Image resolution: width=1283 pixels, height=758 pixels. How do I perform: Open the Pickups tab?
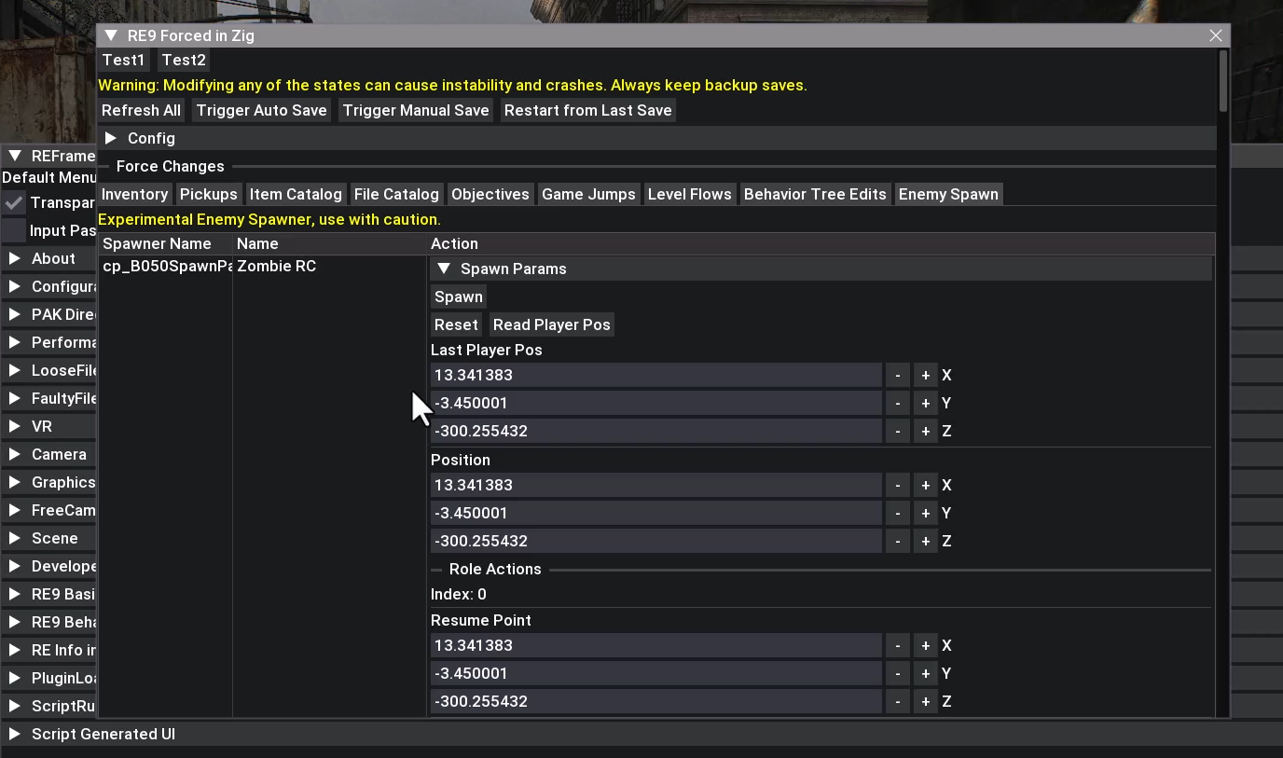209,194
